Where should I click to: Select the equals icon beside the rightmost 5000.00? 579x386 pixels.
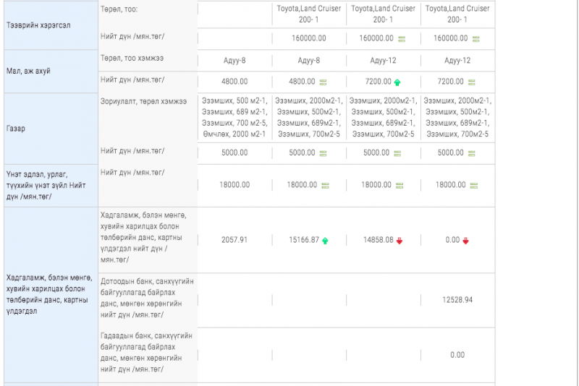[x=471, y=153]
